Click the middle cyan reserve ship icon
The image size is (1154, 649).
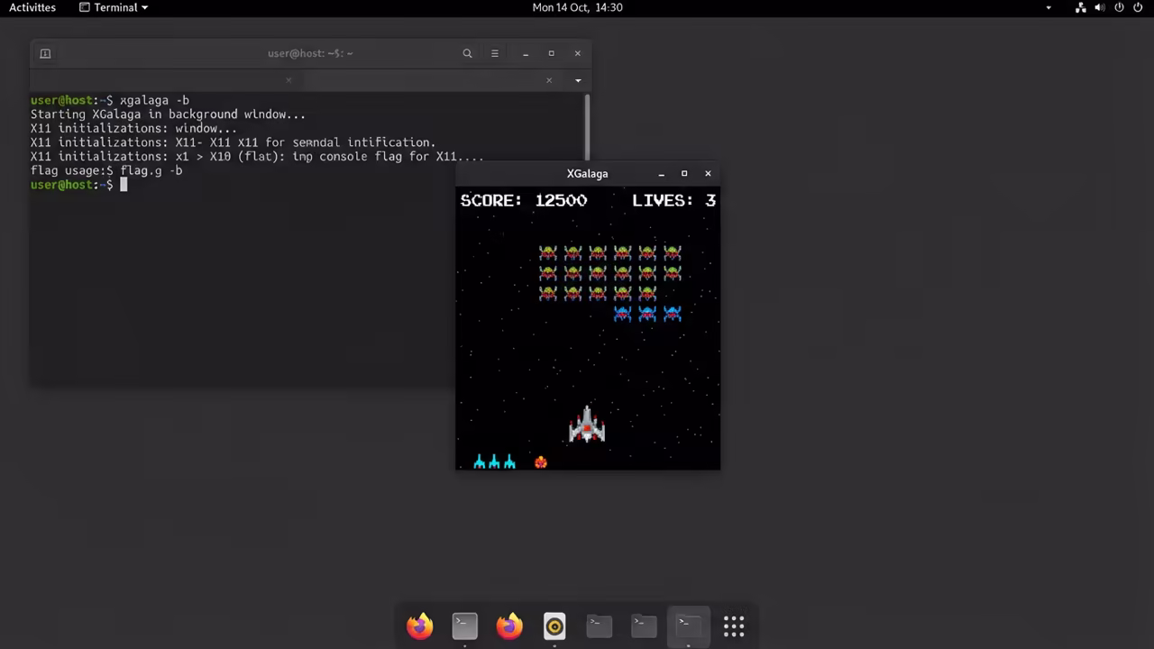click(x=494, y=462)
